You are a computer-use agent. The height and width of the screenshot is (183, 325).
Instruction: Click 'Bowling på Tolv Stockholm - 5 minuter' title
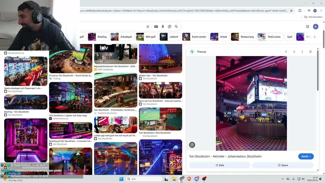70,141
